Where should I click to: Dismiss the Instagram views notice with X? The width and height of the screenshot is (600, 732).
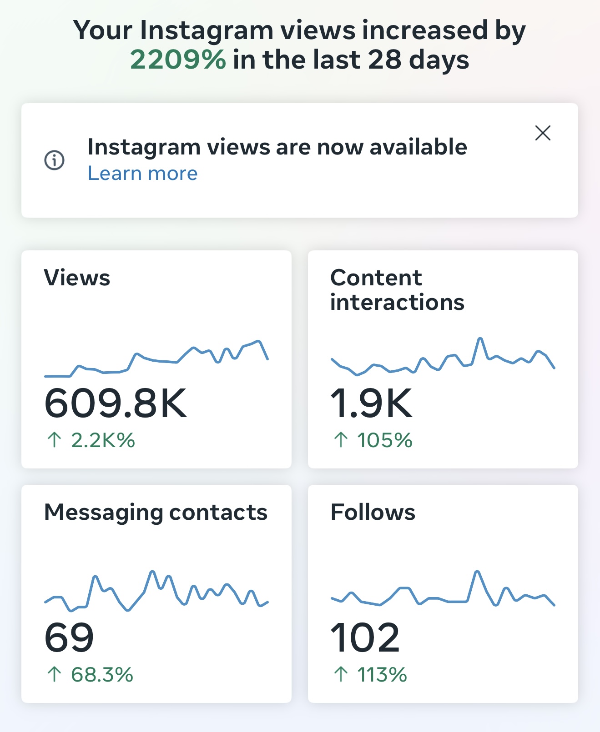(x=543, y=133)
